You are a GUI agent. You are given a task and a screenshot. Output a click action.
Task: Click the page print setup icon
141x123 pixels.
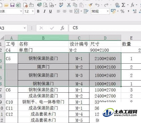pos(52,5)
